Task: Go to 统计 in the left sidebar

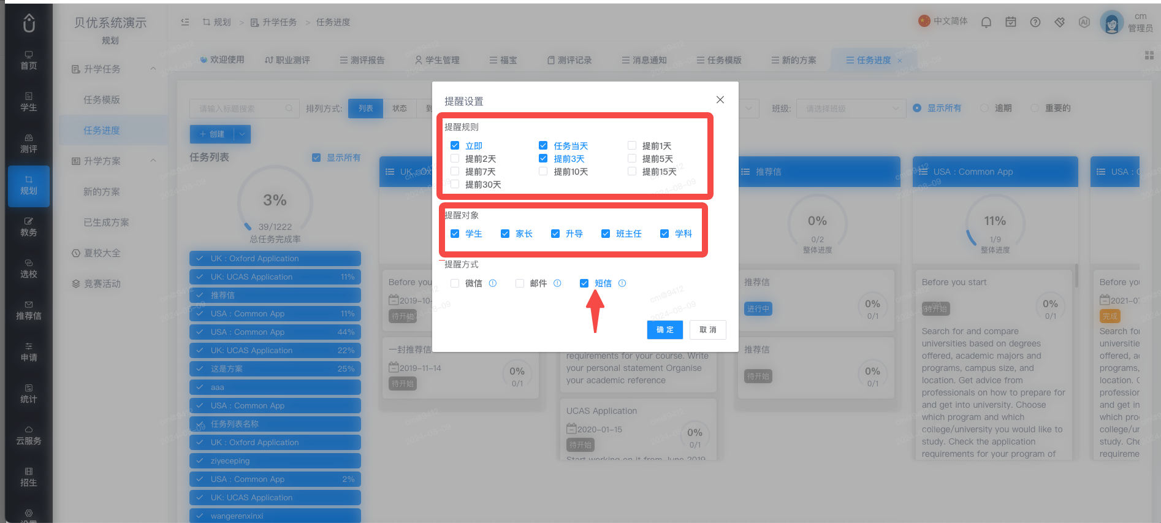Action: click(29, 394)
